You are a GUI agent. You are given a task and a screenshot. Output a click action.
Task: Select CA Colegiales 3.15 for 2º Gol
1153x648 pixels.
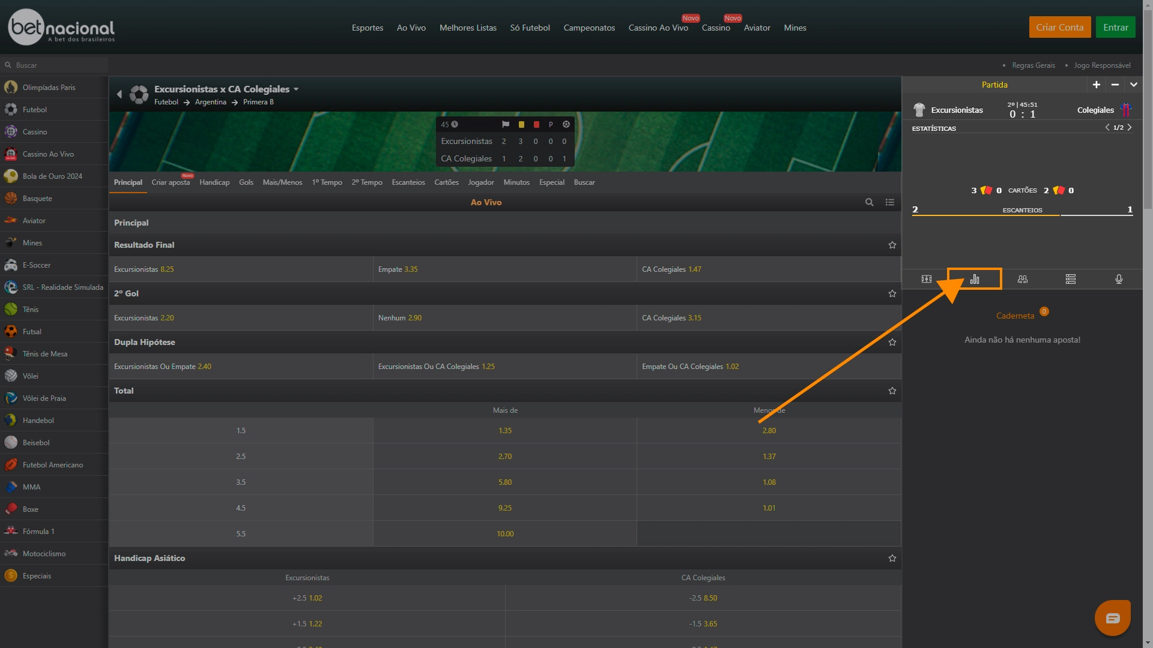(769, 318)
